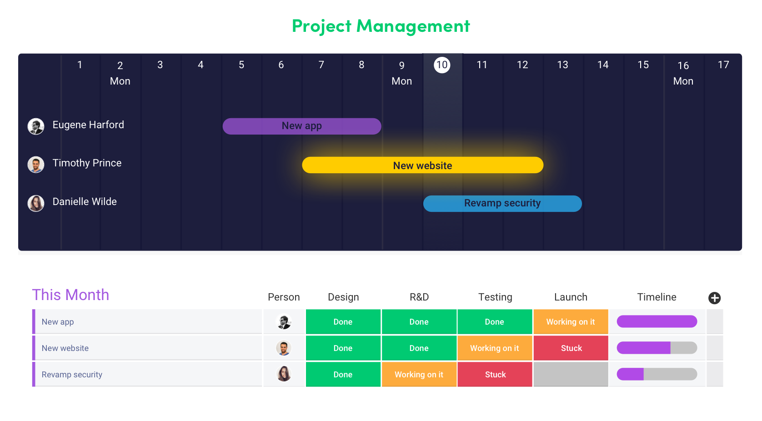The height and width of the screenshot is (421, 762).
Task: Select the yellow New website bar in the Gantt chart
Action: (422, 165)
